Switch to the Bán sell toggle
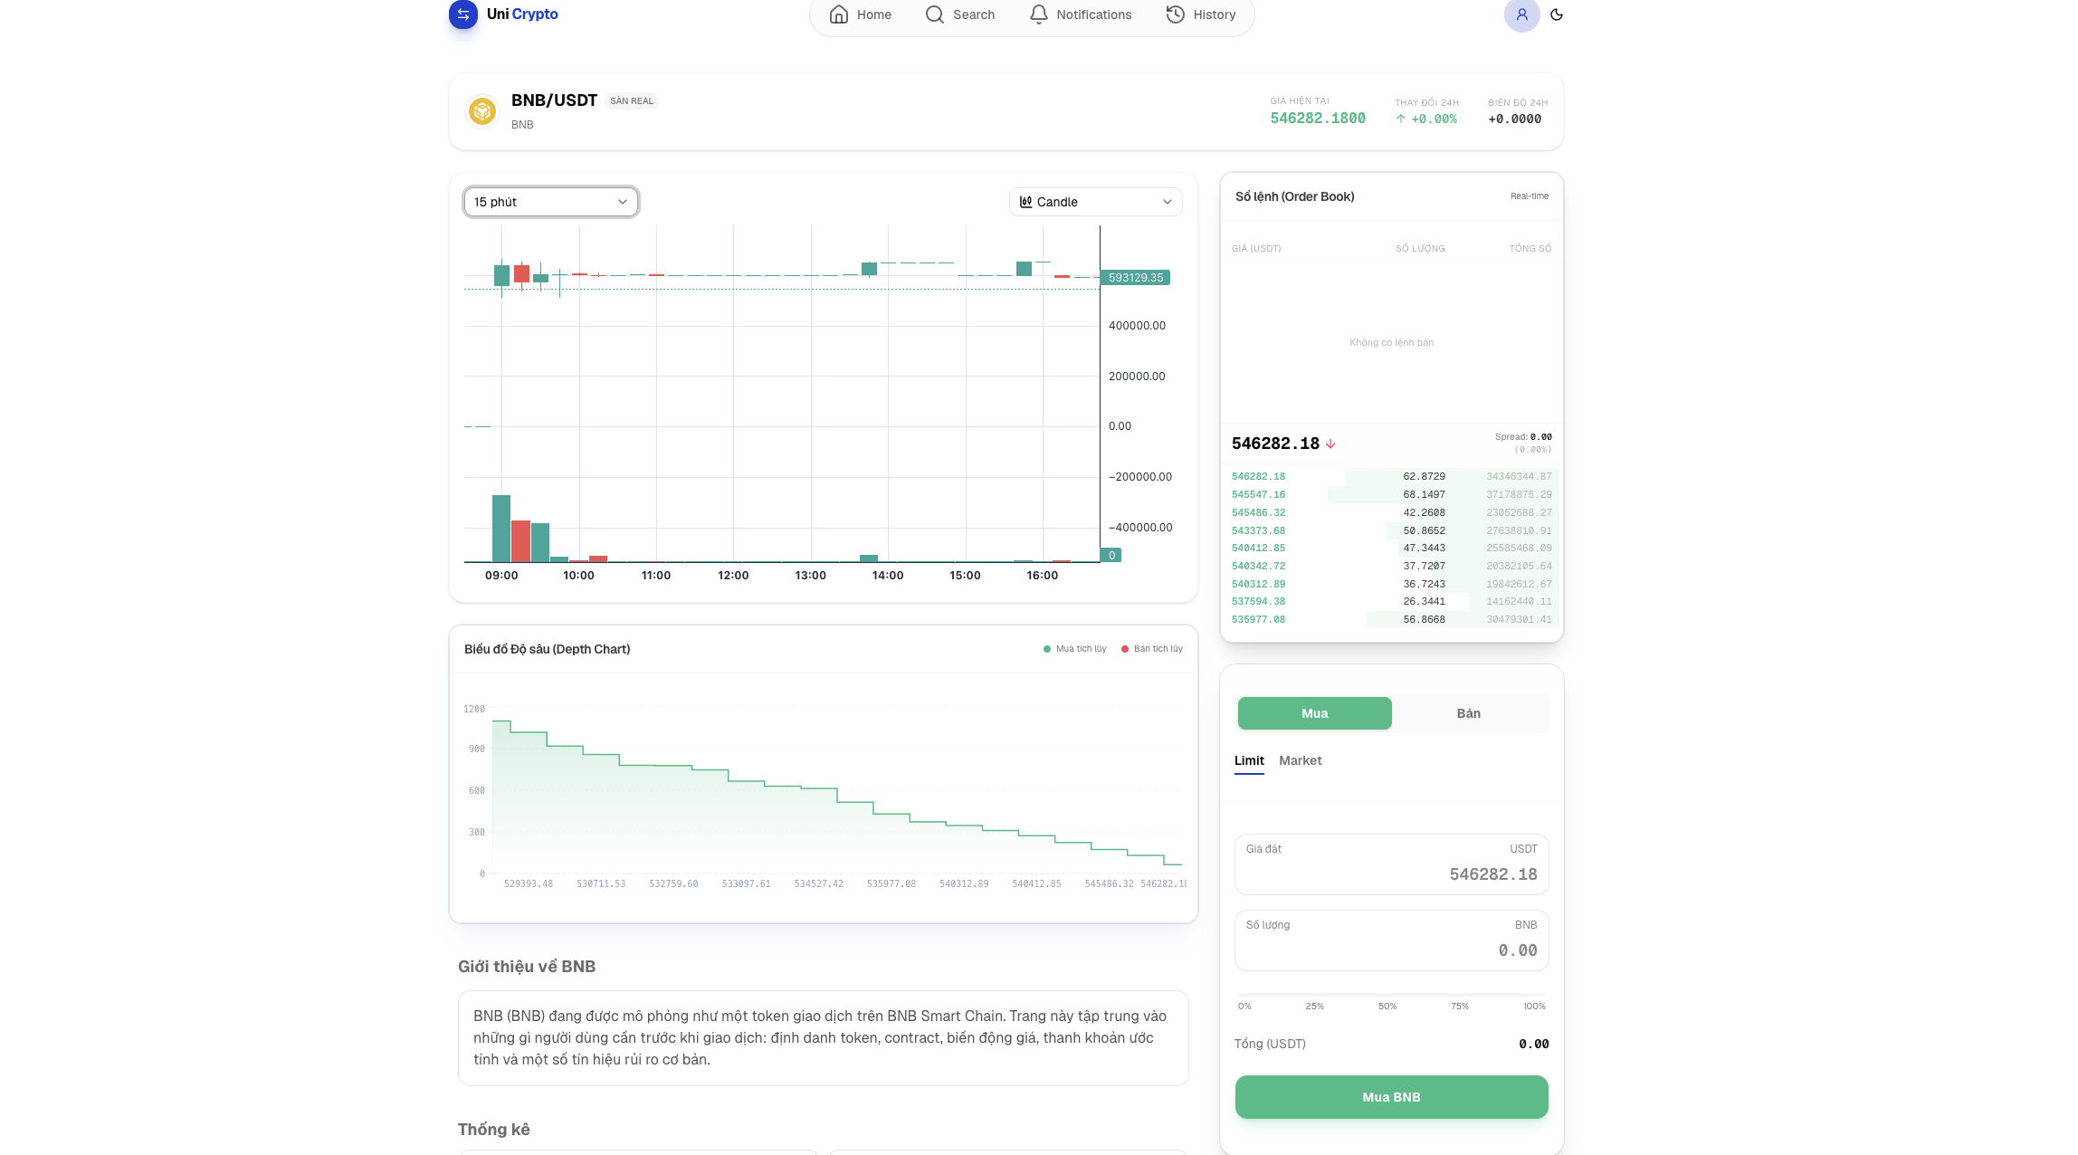This screenshot has height=1155, width=2078. 1468,713
